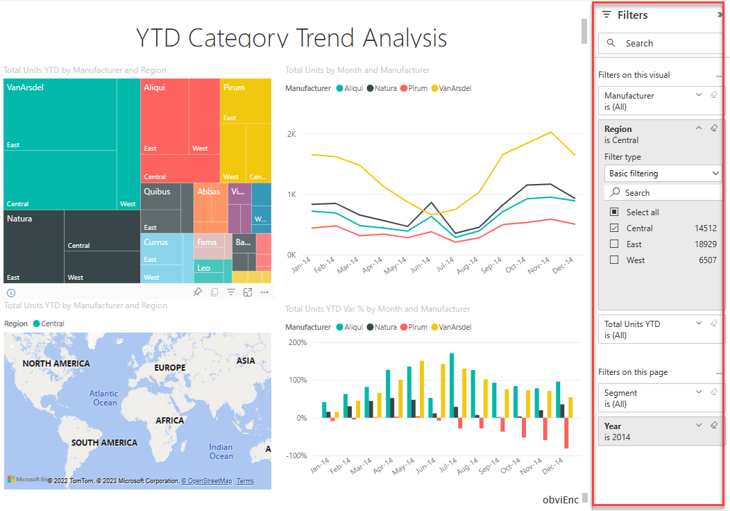Click the info icon below the treemap

click(10, 292)
